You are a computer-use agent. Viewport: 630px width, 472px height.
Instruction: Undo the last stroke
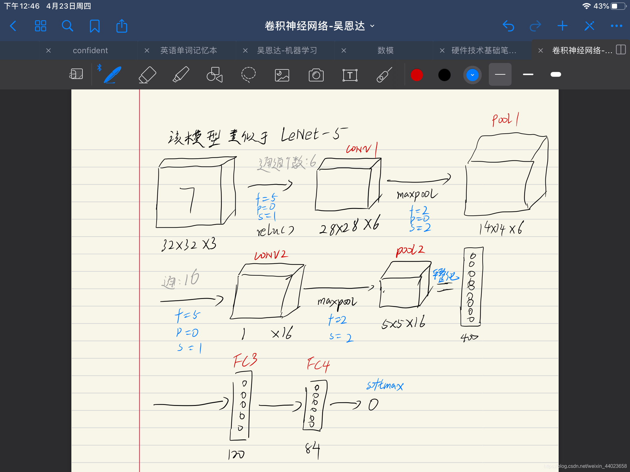coord(509,26)
